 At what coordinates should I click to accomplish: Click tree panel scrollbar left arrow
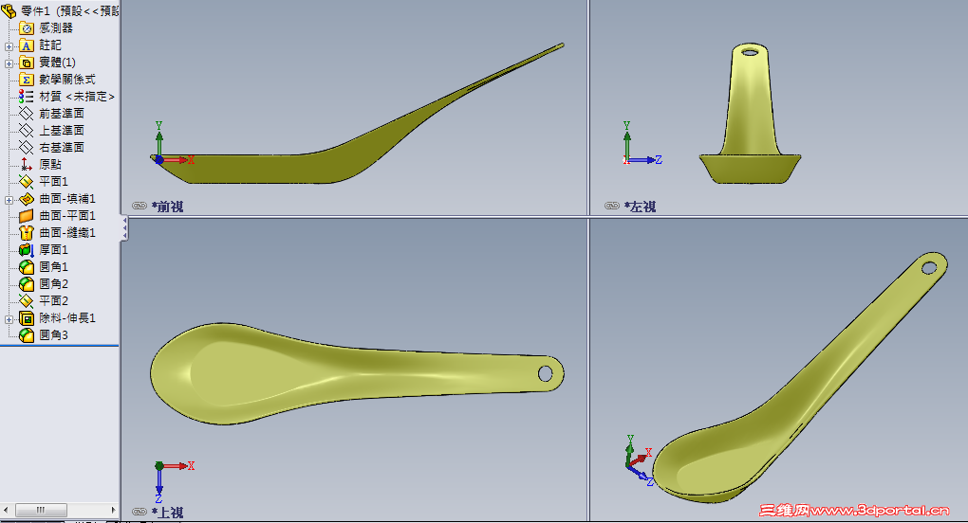click(6, 510)
